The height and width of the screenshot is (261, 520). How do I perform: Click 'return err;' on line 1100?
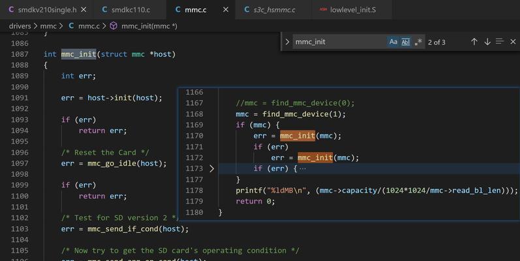[x=103, y=196]
